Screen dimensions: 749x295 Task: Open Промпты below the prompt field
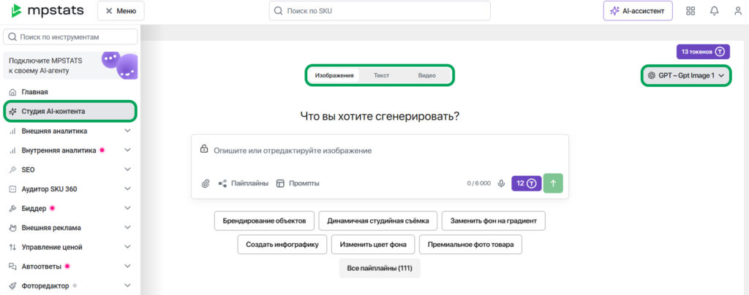pos(298,183)
